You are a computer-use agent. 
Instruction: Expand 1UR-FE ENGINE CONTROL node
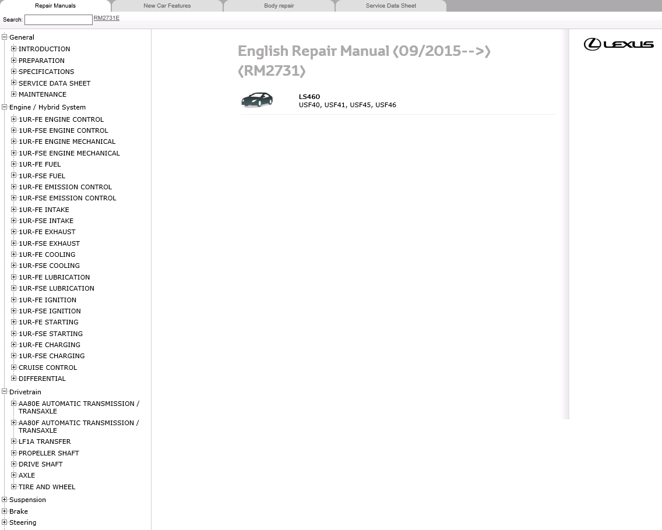(x=14, y=119)
